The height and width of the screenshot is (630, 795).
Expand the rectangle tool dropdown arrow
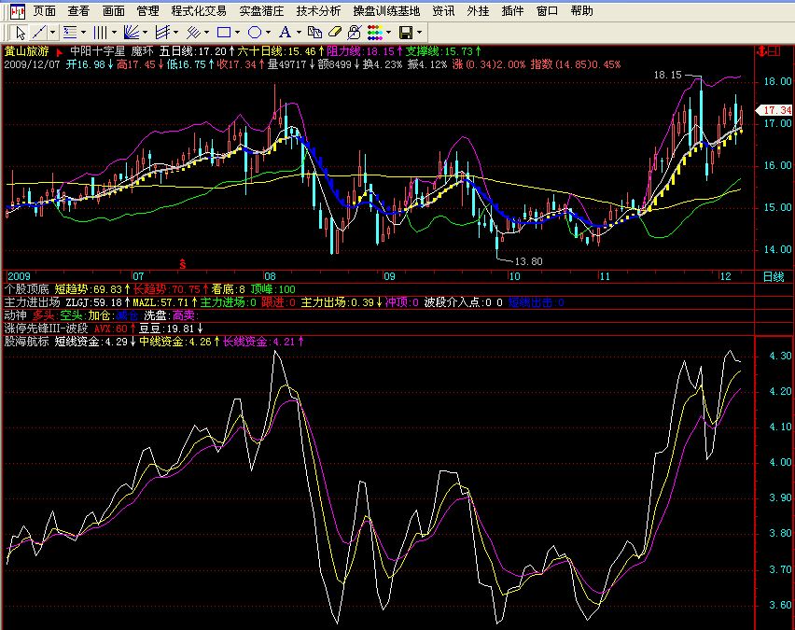tap(237, 32)
